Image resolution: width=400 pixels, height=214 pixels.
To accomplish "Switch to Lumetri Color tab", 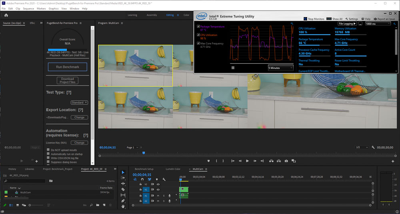I will pos(173,169).
